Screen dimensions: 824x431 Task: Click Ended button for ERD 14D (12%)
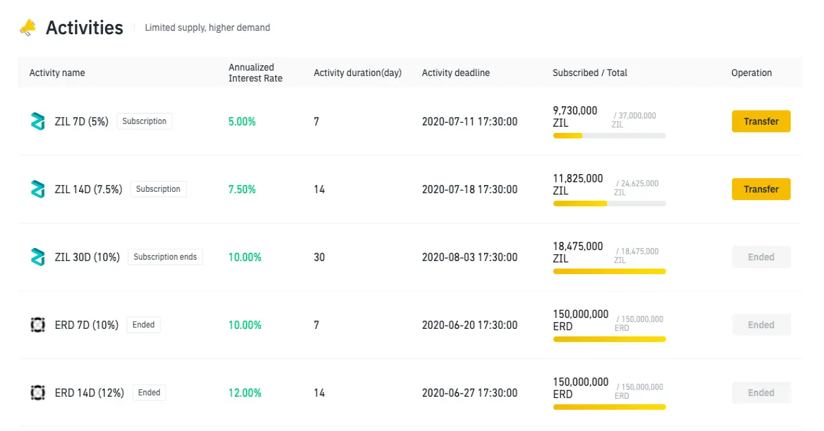(x=761, y=393)
